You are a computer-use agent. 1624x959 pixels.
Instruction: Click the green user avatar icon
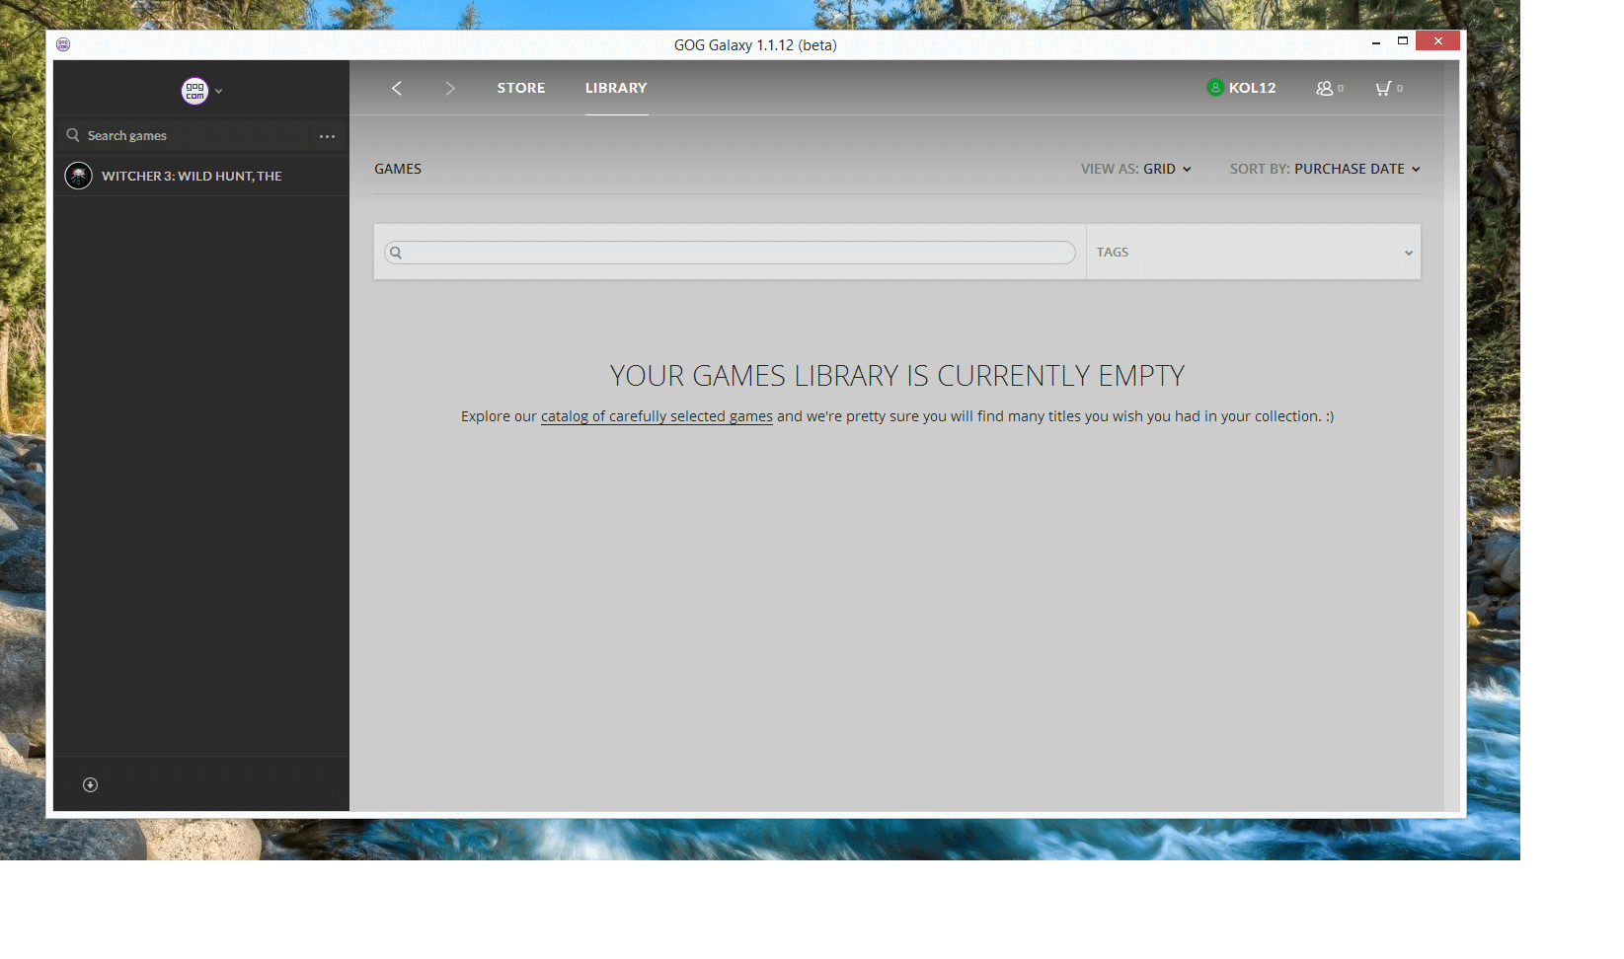click(x=1215, y=87)
